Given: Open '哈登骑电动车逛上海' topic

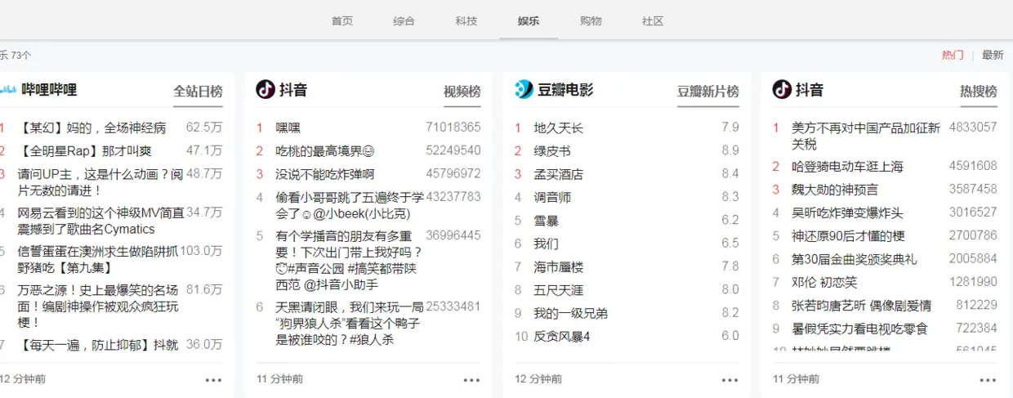Looking at the screenshot, I should point(848,167).
